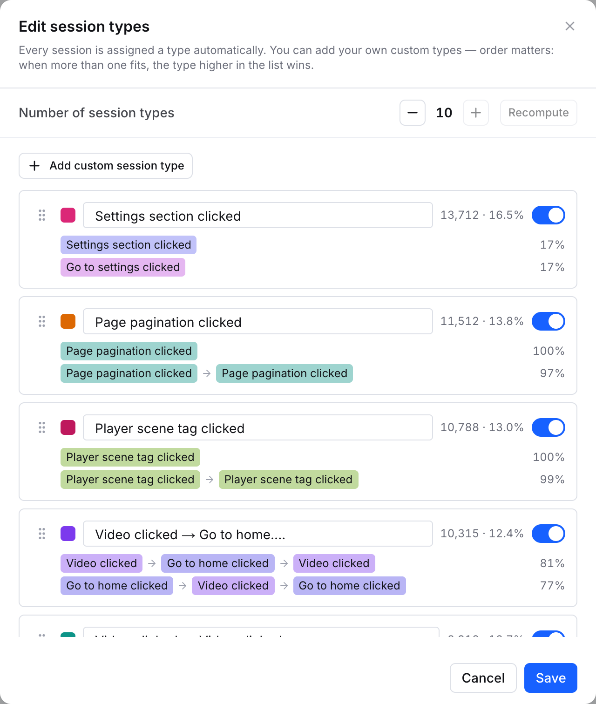This screenshot has height=704, width=596.
Task: Edit the Settings section clicked name field
Action: tap(258, 215)
